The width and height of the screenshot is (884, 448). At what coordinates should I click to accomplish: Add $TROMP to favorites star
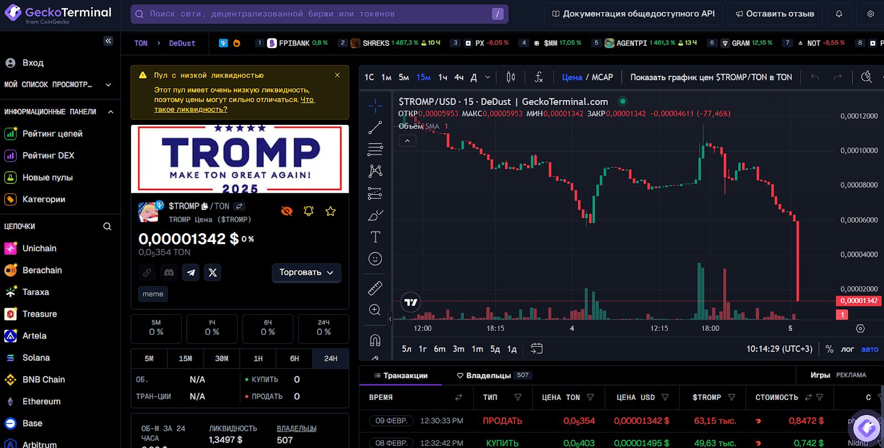pyautogui.click(x=330, y=211)
